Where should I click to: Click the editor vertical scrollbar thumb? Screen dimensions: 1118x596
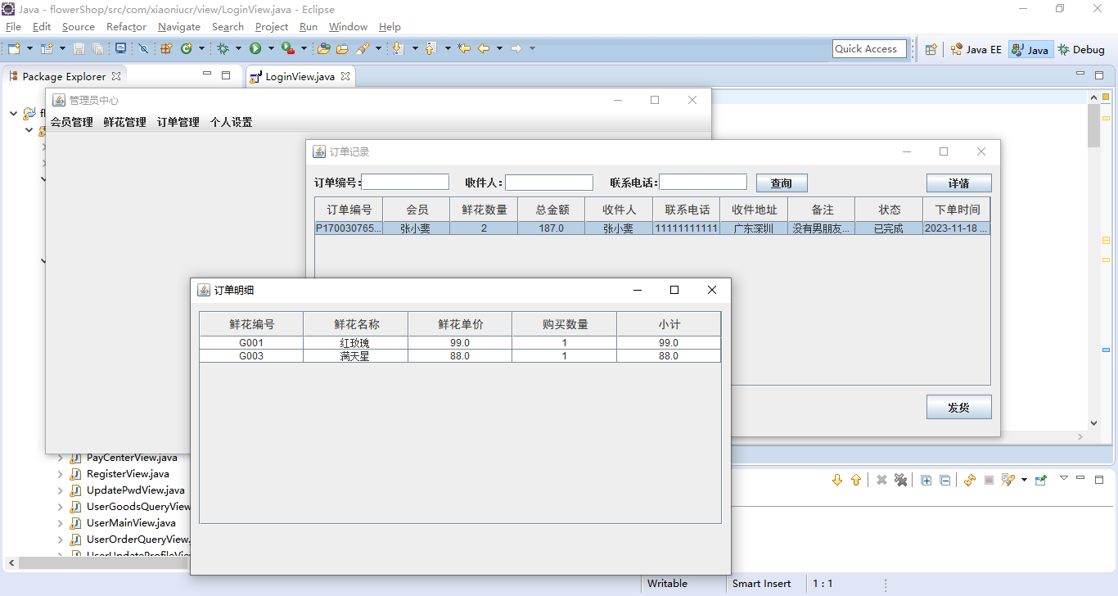1094,125
